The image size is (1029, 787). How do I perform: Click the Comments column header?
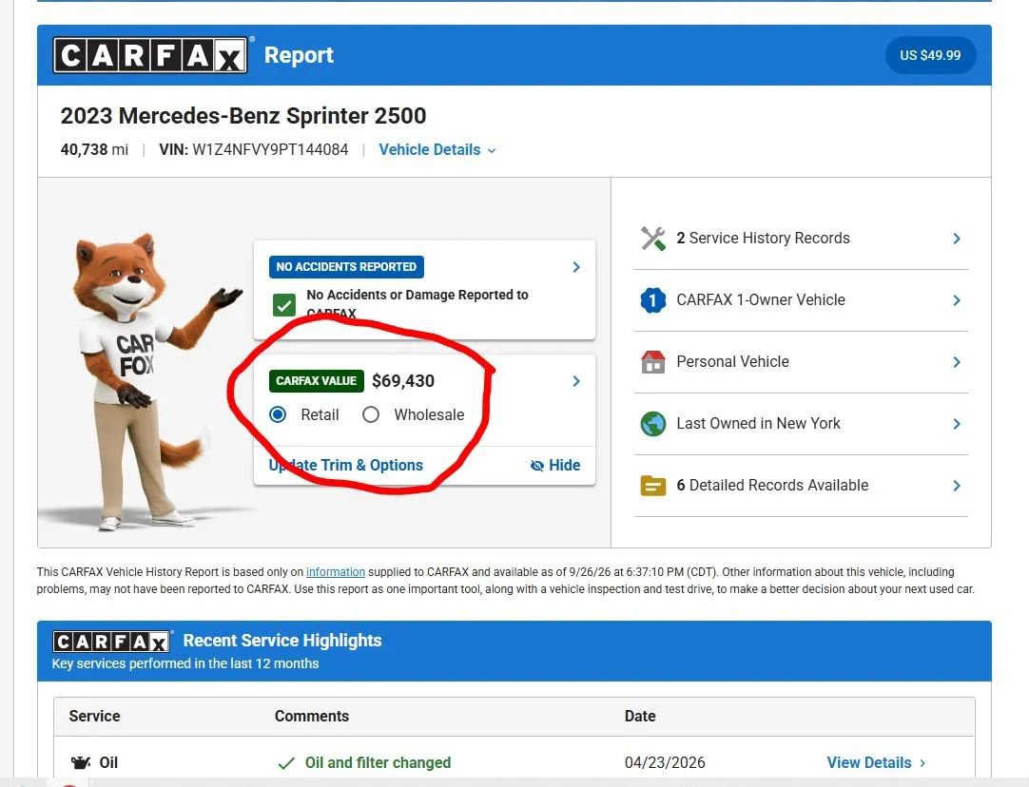(x=312, y=716)
